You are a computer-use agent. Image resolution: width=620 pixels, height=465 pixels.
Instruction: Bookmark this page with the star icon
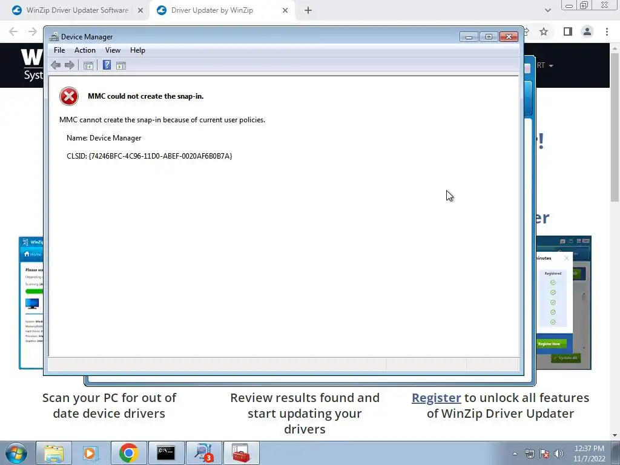click(x=544, y=31)
